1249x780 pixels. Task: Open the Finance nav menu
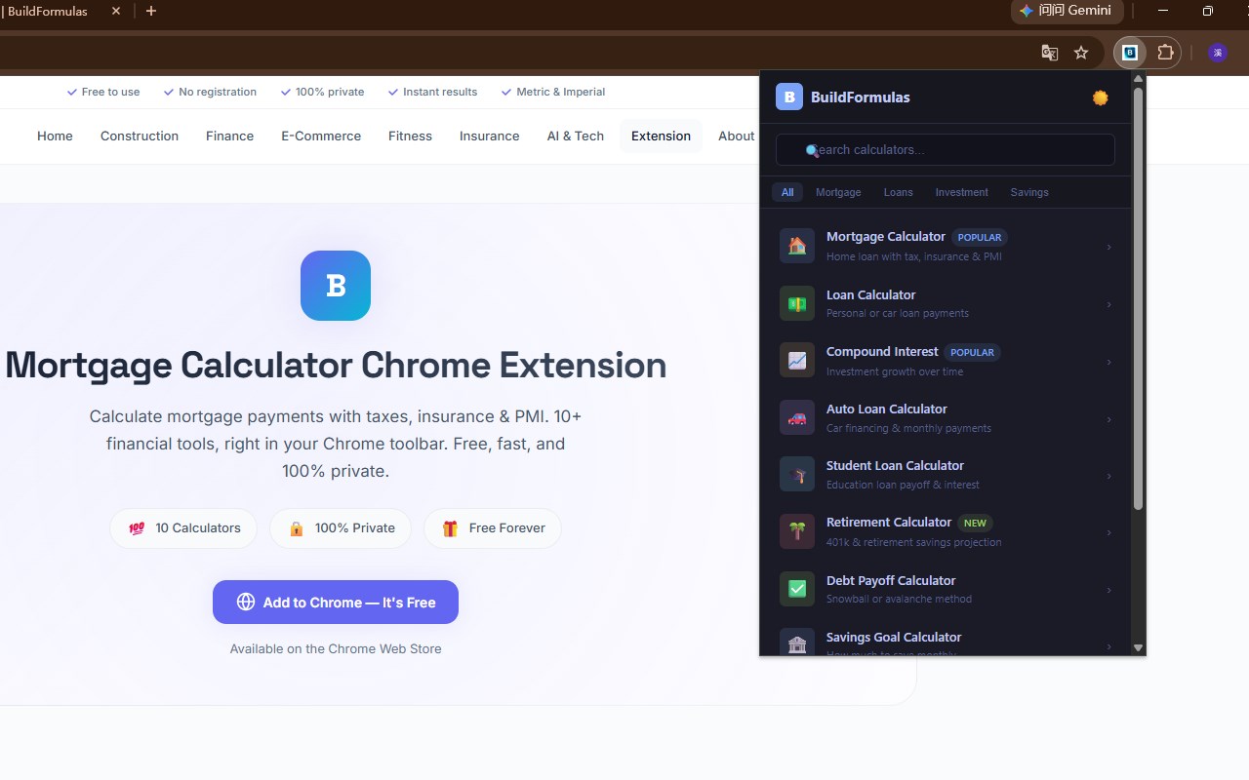pyautogui.click(x=229, y=136)
